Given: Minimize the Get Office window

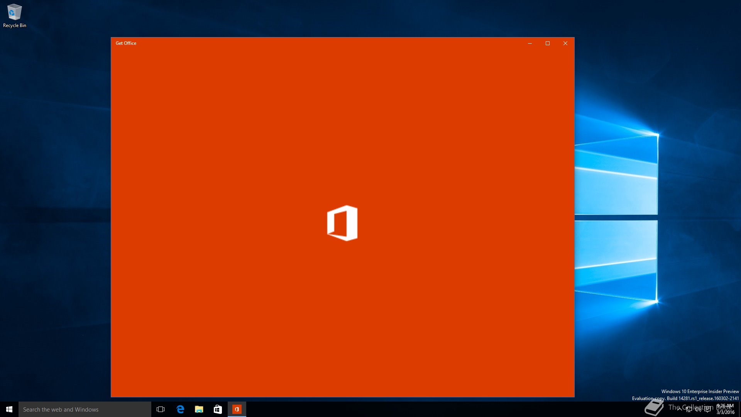Looking at the screenshot, I should (530, 43).
